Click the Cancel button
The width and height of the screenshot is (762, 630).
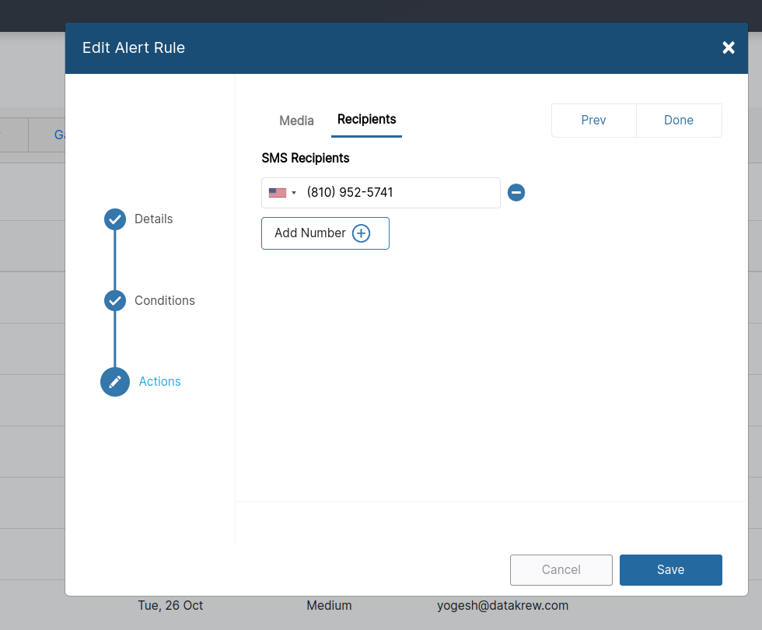tap(561, 569)
